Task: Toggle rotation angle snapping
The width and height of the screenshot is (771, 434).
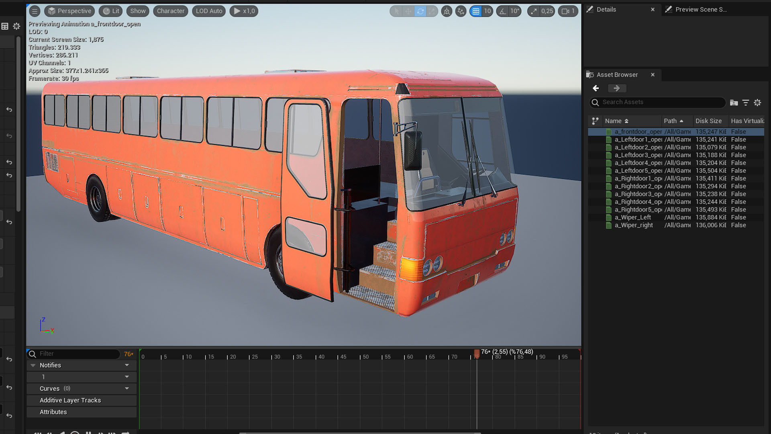Action: pyautogui.click(x=503, y=11)
